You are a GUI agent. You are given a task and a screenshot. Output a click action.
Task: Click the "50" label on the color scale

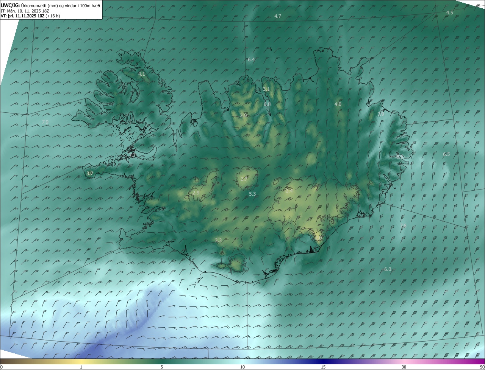pos(482,367)
